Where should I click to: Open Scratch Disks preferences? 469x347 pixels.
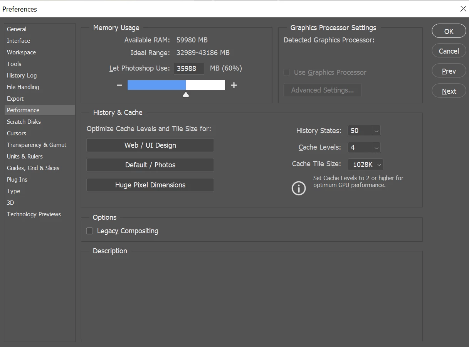pyautogui.click(x=40, y=122)
